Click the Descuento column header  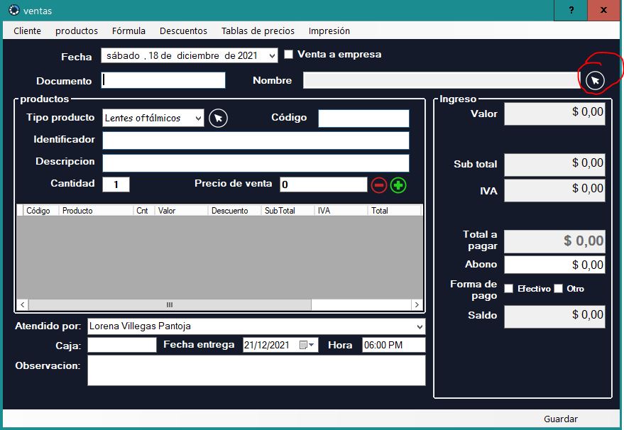(x=235, y=211)
